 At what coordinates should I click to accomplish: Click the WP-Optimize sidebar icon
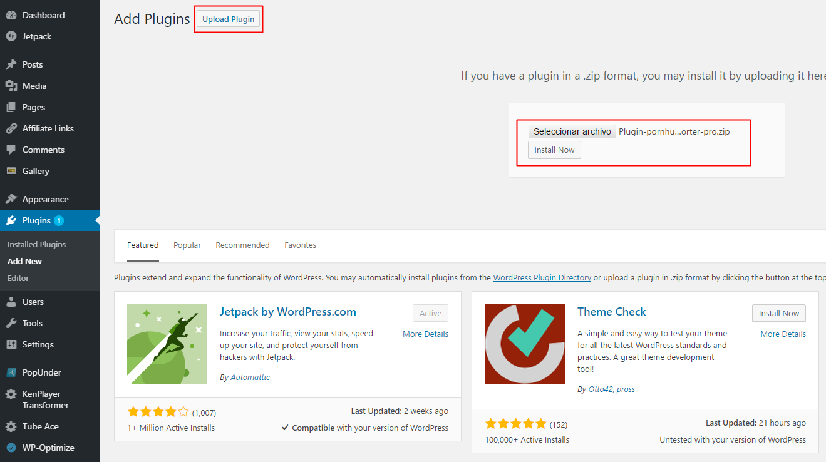[11, 448]
